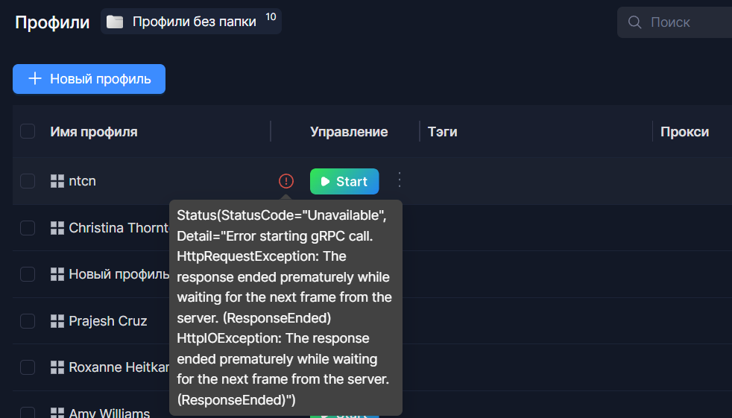Check the ntcn profile checkbox
Image resolution: width=732 pixels, height=418 pixels.
click(x=28, y=181)
